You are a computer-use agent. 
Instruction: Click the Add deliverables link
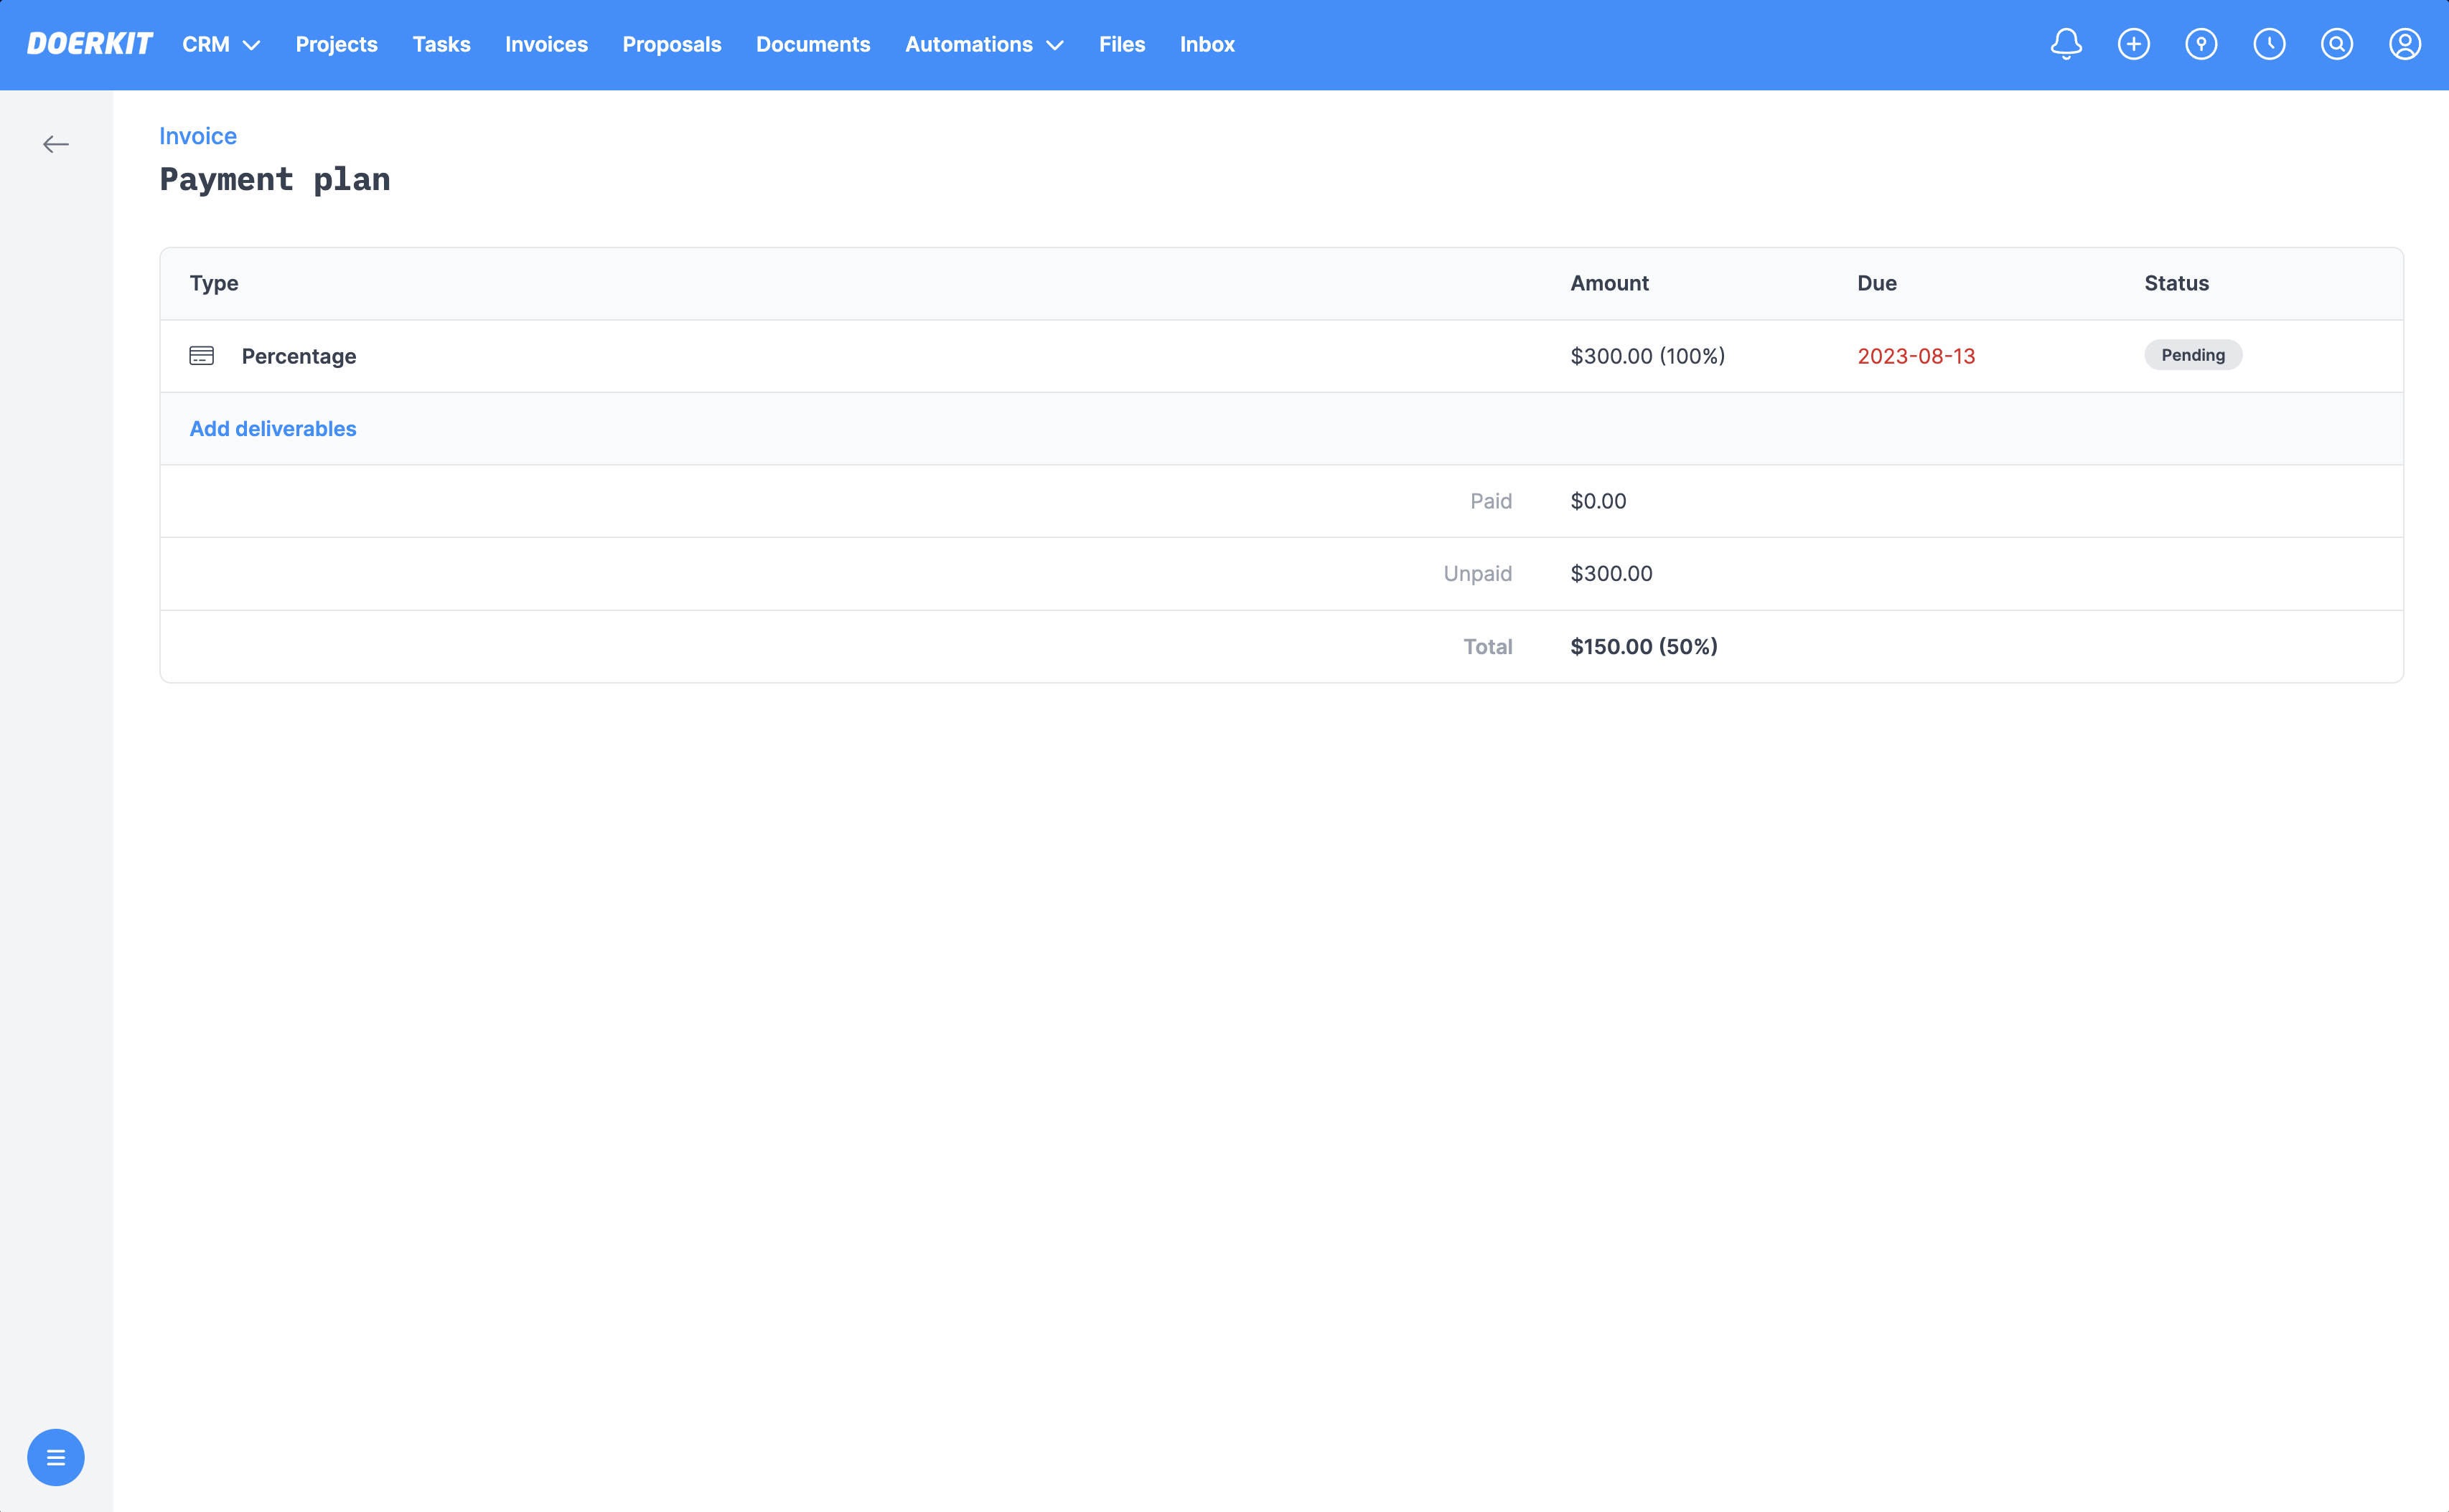[272, 428]
